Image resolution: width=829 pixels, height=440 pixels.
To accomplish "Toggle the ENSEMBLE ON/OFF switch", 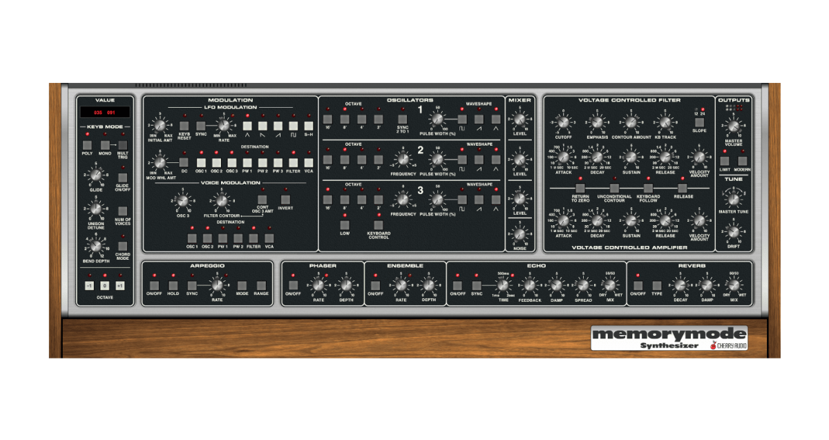I will pyautogui.click(x=375, y=284).
